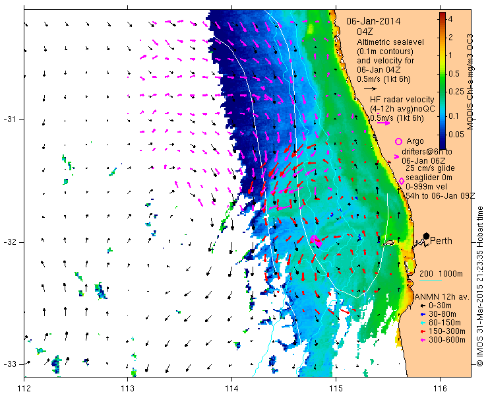Image resolution: width=488 pixels, height=396 pixels.
Task: Click the 04Z time label
Action: click(365, 32)
